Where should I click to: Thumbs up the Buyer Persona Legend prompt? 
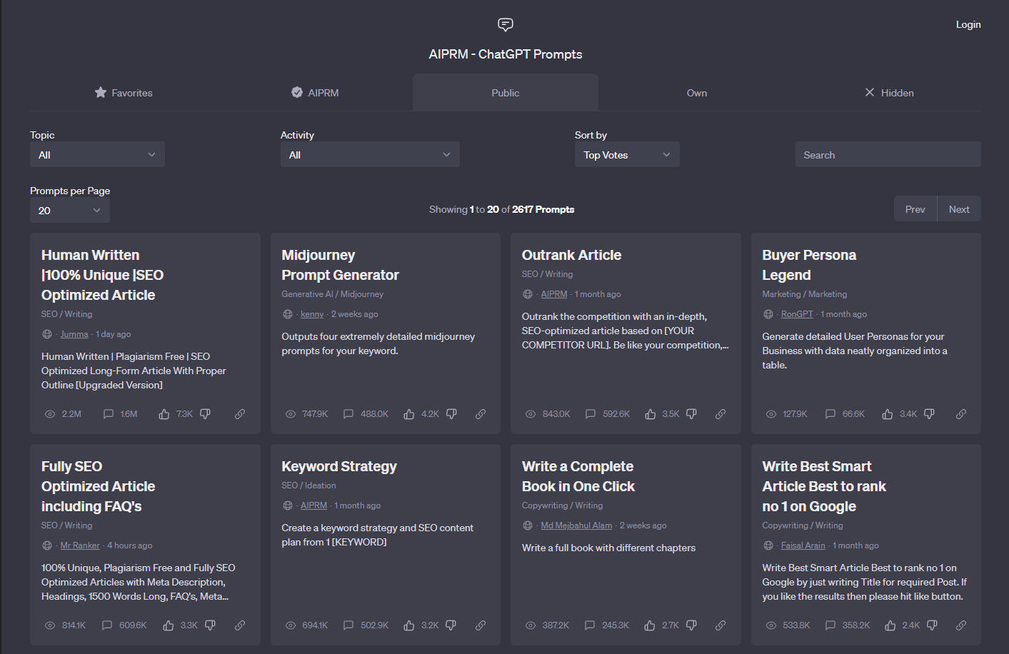pos(888,414)
